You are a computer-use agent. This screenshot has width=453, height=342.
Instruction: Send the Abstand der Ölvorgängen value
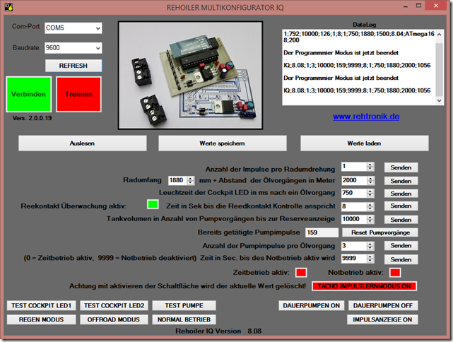pos(401,181)
